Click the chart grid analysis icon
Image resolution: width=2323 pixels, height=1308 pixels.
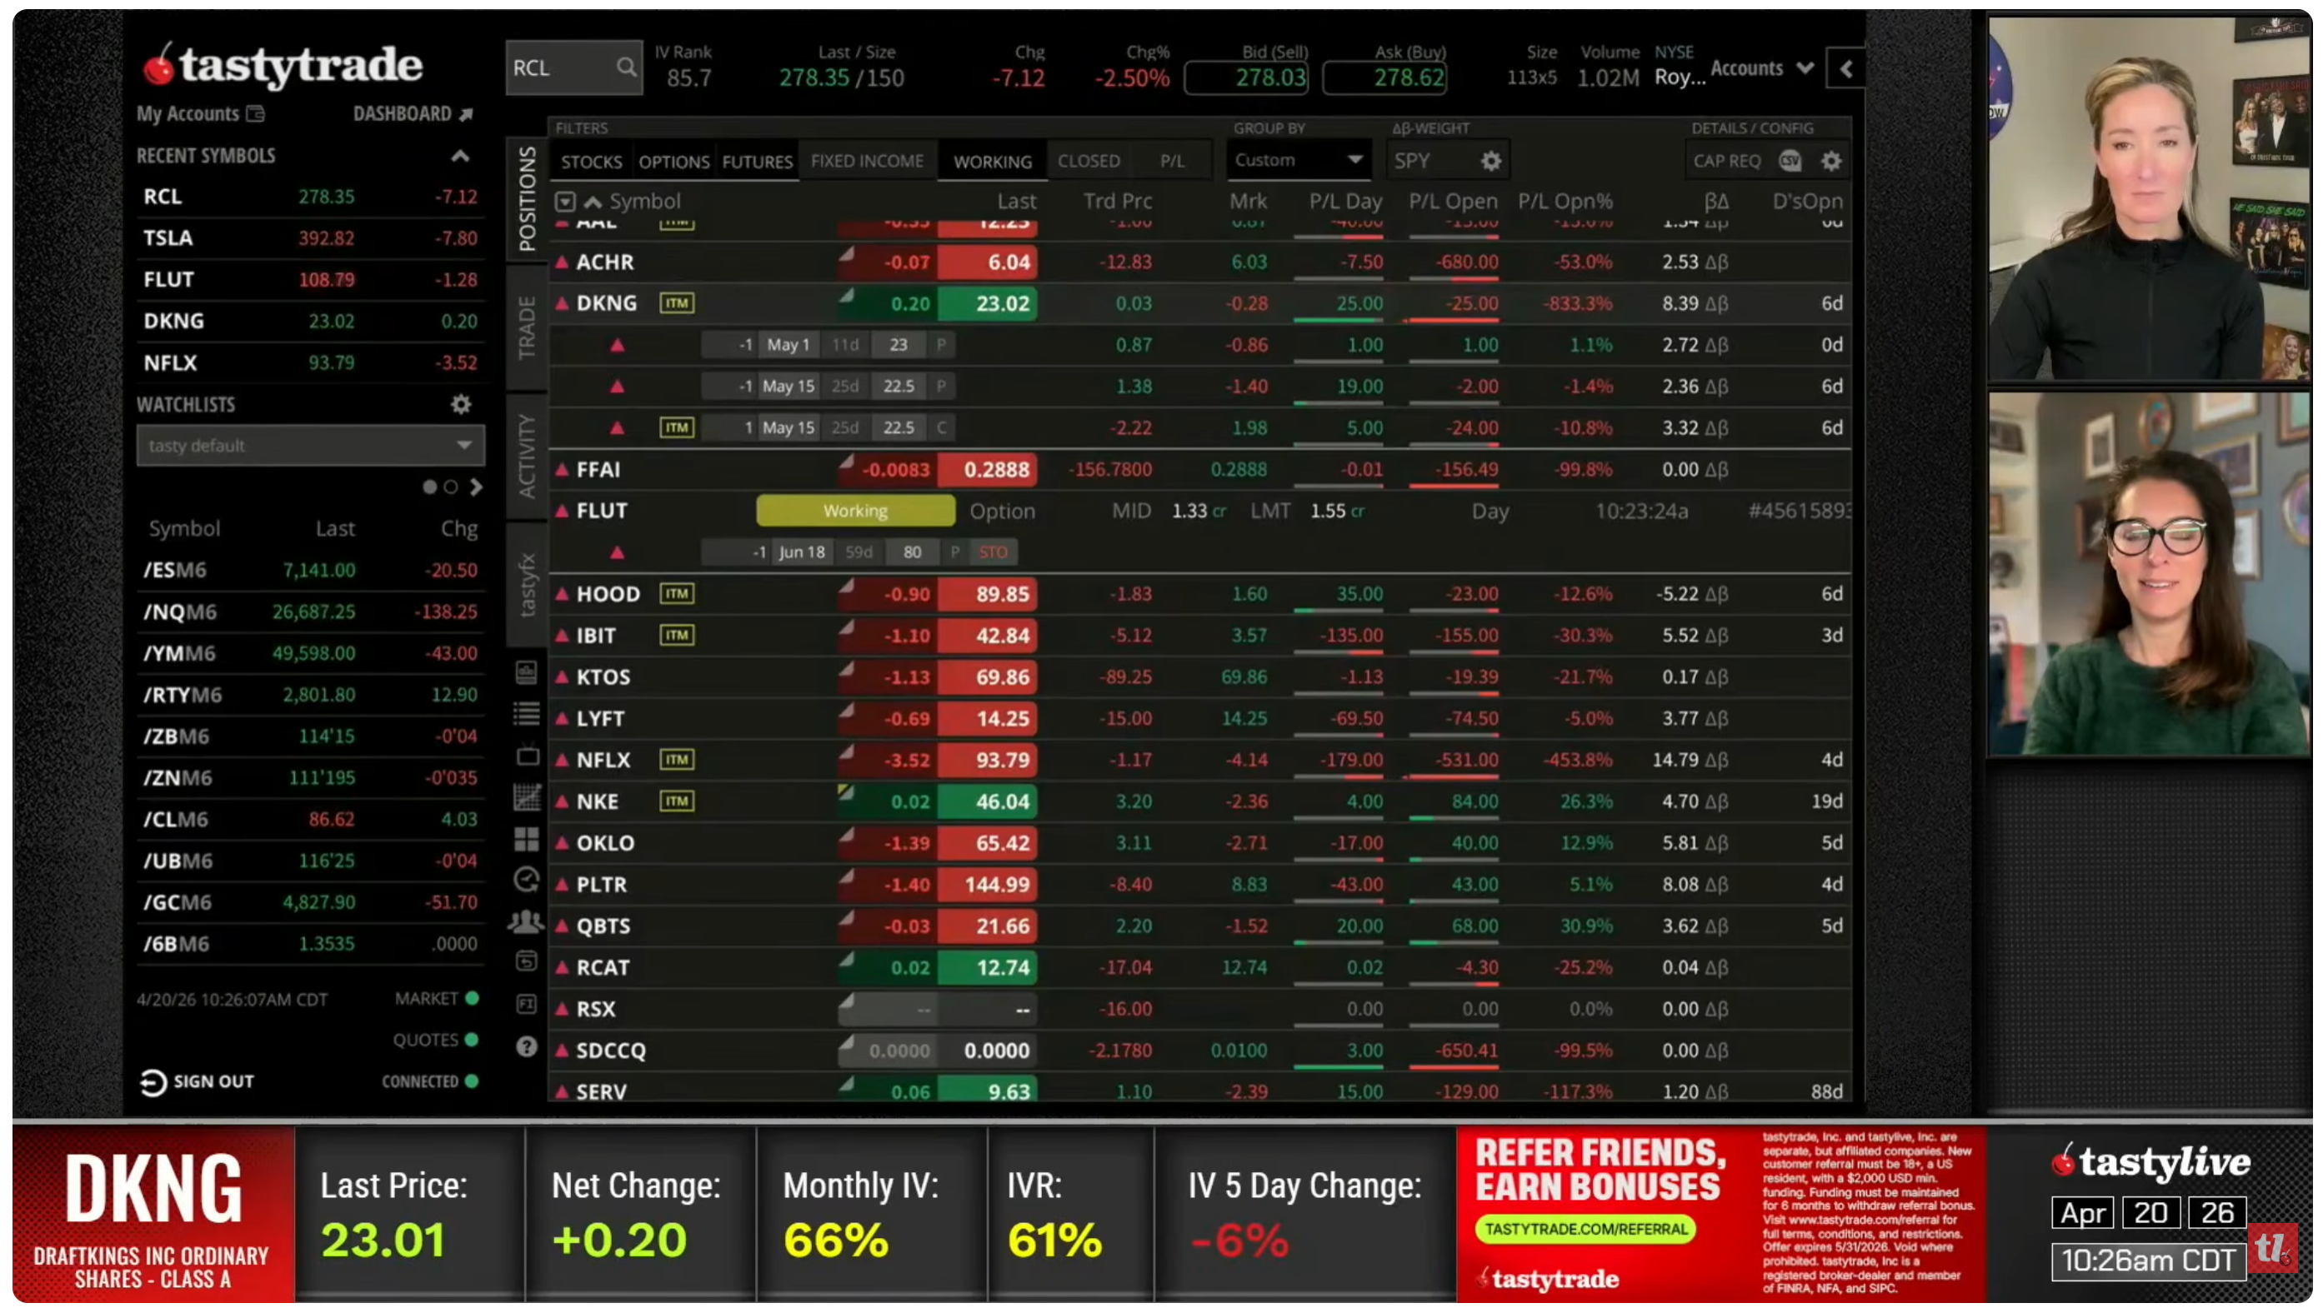[527, 796]
